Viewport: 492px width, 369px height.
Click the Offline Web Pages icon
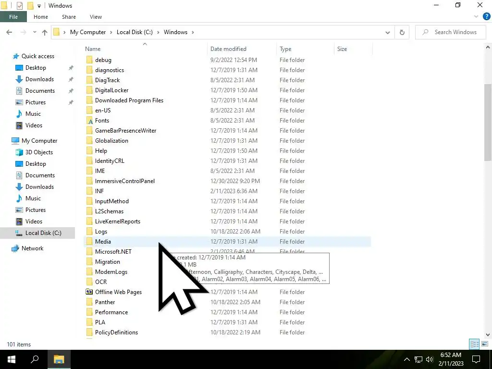[89, 292]
